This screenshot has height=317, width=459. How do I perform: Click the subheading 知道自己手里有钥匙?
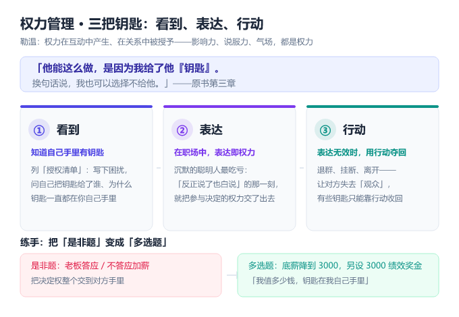[67, 152]
